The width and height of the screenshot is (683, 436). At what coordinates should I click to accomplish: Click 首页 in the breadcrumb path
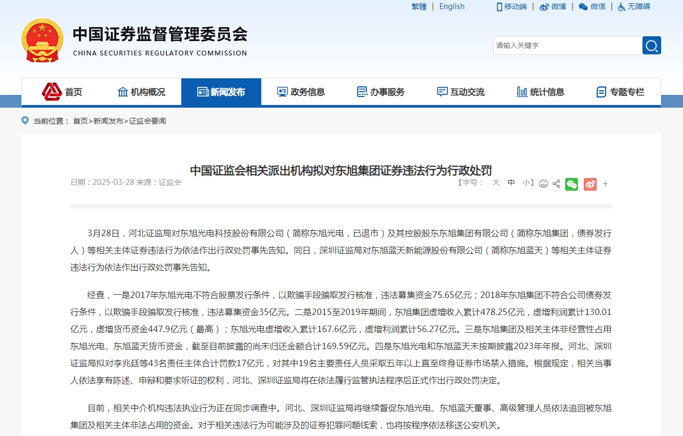click(81, 121)
